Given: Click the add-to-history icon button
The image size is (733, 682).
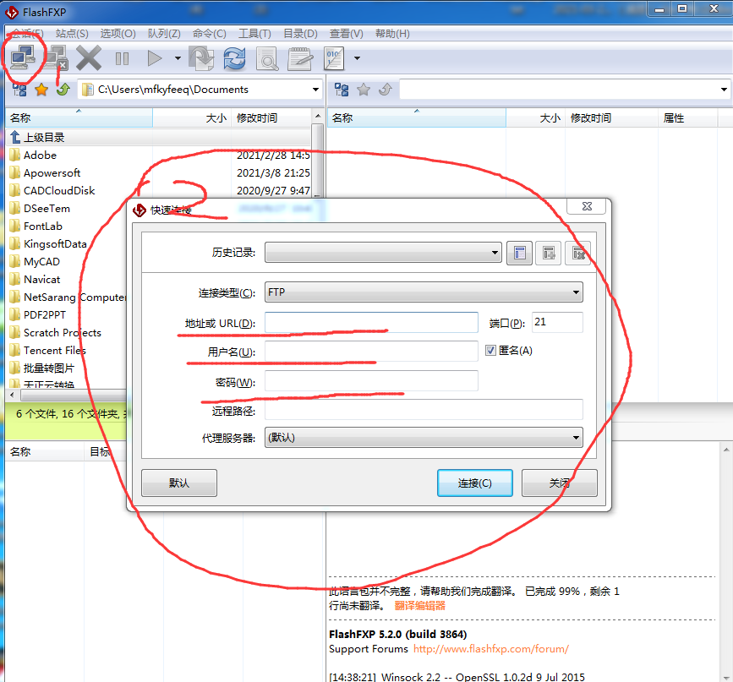Looking at the screenshot, I should click(549, 253).
